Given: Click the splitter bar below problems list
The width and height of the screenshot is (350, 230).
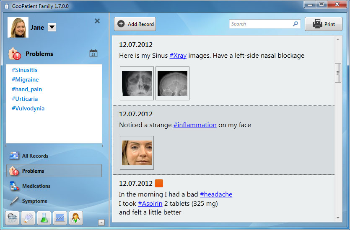Looking at the screenshot, I should click(54, 146).
